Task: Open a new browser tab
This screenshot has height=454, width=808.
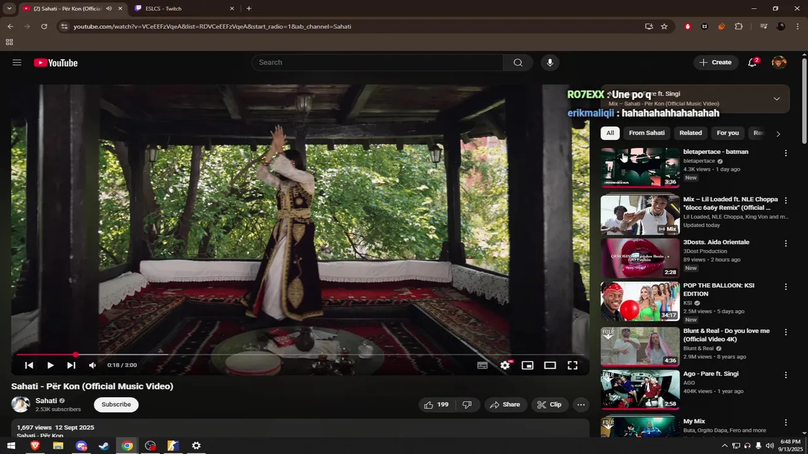Action: (x=249, y=9)
